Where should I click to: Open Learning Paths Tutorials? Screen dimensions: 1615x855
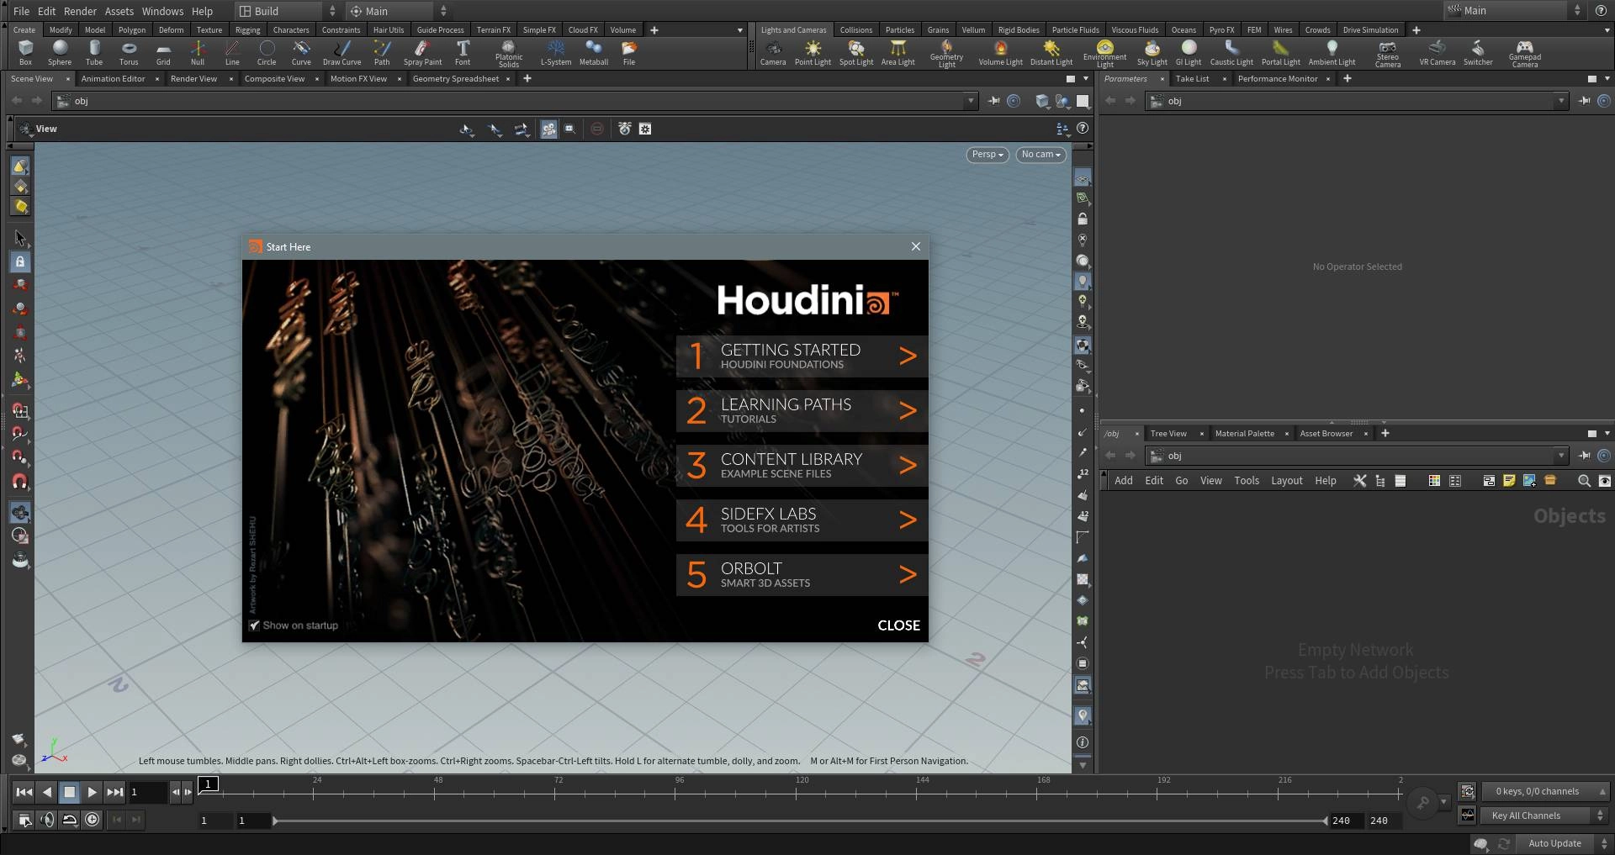(802, 411)
